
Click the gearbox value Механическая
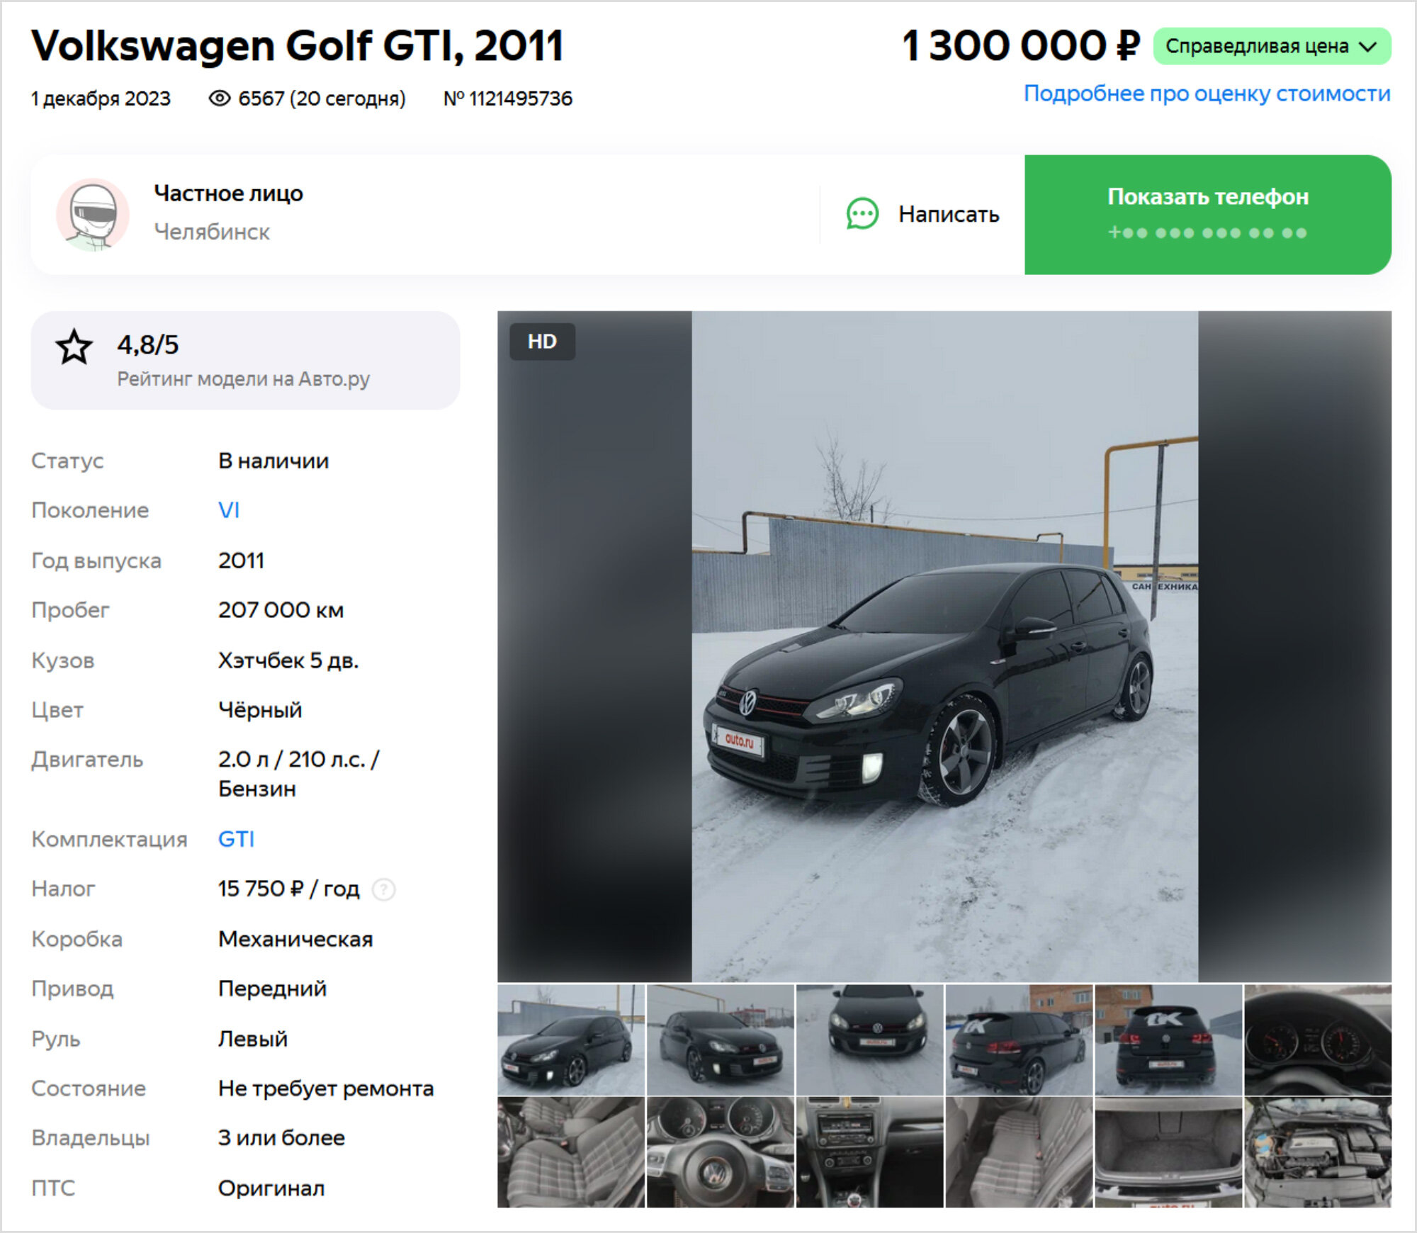coord(295,939)
